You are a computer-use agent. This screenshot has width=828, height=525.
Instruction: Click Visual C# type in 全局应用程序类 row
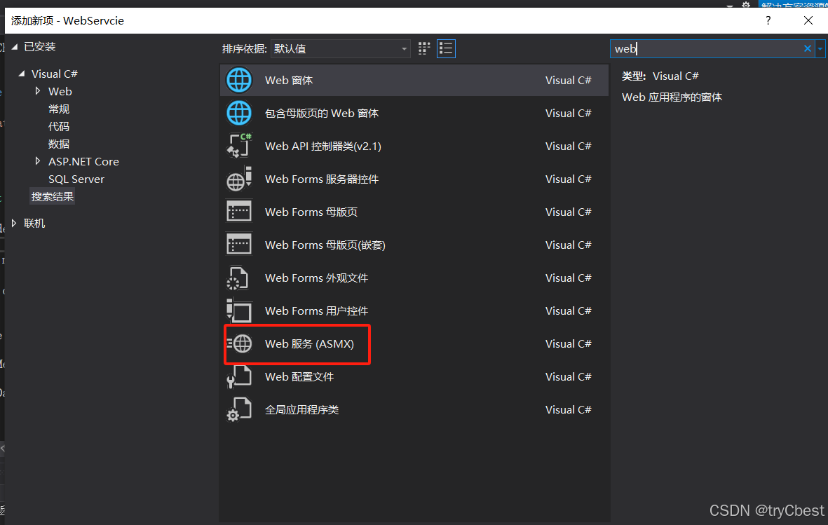tap(568, 410)
